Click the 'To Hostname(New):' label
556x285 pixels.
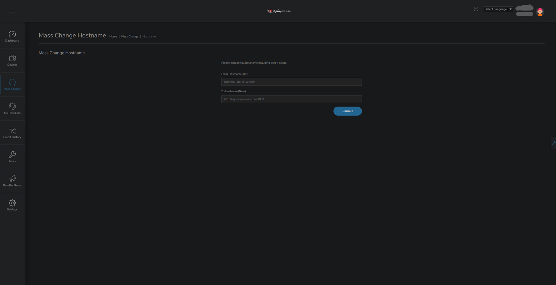coord(234,91)
